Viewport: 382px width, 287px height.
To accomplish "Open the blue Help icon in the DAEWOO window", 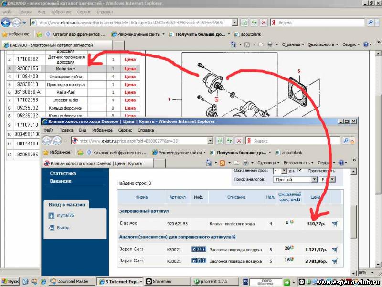I will (366, 44).
